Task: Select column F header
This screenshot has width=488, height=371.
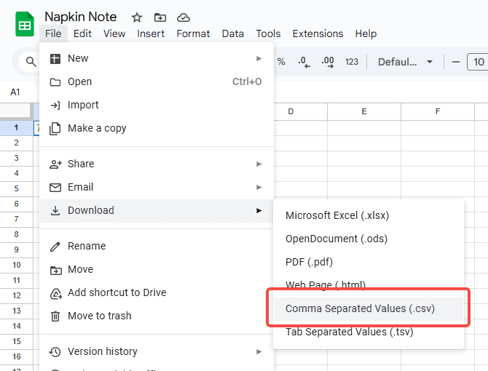Action: (x=438, y=111)
